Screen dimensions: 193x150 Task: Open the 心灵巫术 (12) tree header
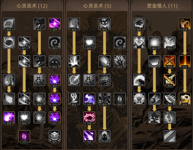32,6
